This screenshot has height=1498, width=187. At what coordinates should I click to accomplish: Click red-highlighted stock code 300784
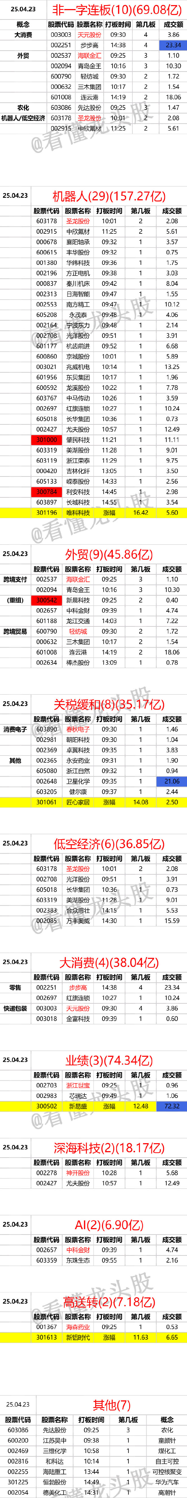pyautogui.click(x=46, y=492)
